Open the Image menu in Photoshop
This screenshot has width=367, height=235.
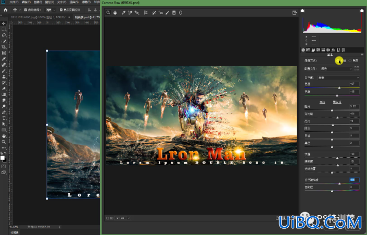pyautogui.click(x=37, y=2)
